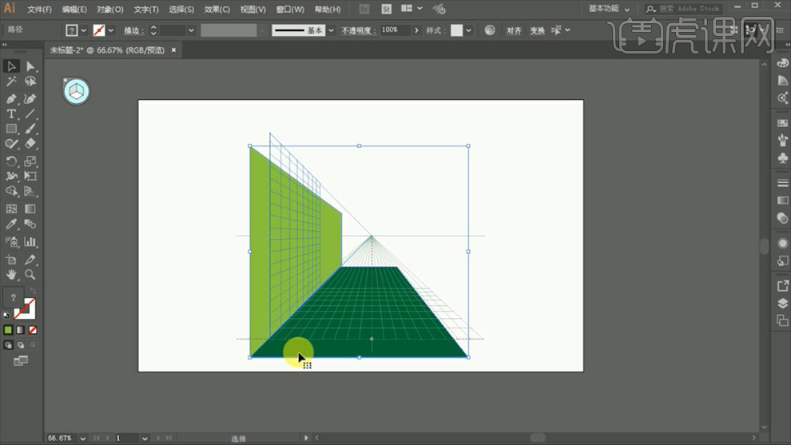The image size is (791, 445).
Task: Select the Type tool
Action: point(11,114)
